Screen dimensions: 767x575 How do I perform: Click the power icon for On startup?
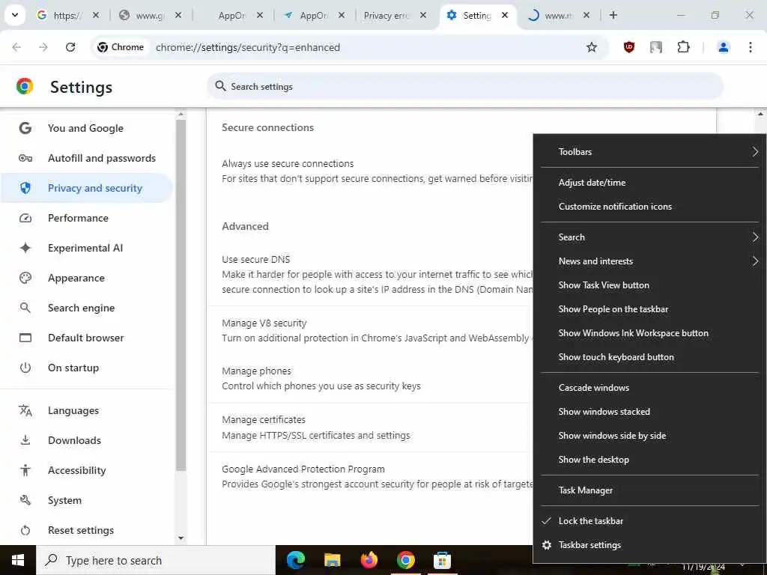pyautogui.click(x=25, y=368)
